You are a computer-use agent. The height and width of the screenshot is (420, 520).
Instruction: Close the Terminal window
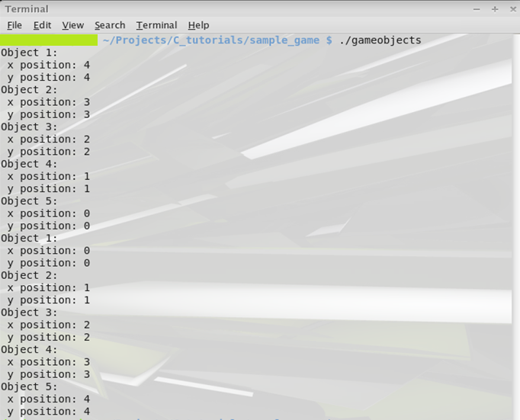point(511,9)
